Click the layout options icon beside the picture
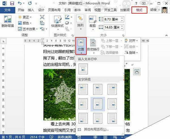 click(137, 72)
